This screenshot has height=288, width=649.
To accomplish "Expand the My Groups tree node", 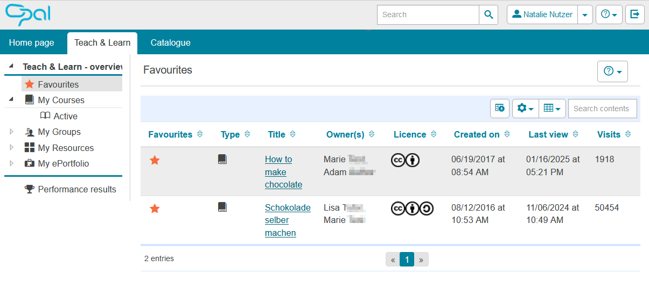I will pyautogui.click(x=12, y=132).
